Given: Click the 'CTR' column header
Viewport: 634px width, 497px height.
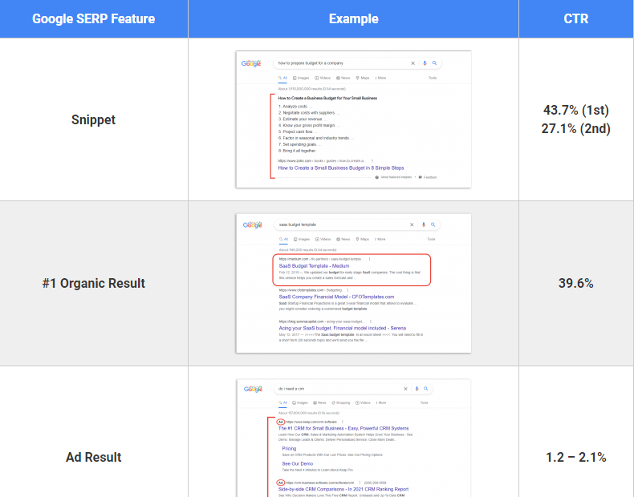Looking at the screenshot, I should pyautogui.click(x=575, y=19).
